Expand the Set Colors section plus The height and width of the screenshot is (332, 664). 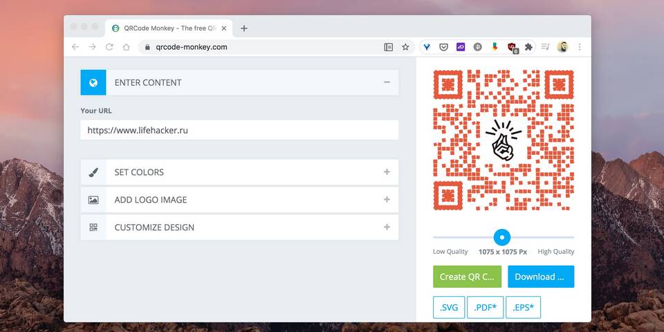point(387,172)
